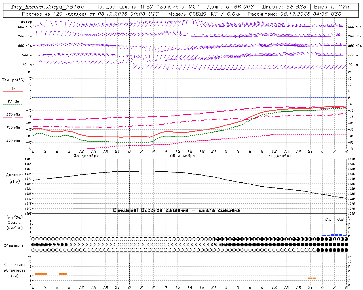Select the Облачность cloud cover label
363x290 pixels.
[x=14, y=246]
